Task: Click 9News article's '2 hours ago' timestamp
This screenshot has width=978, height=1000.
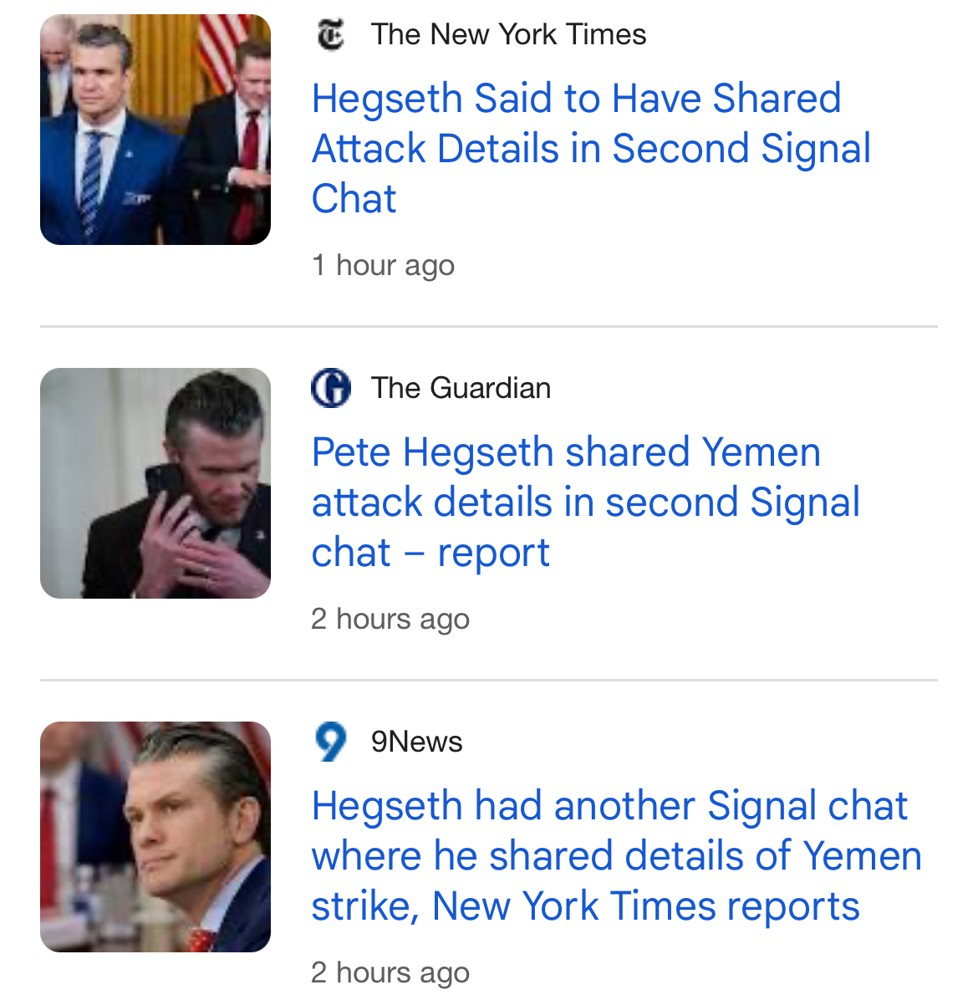Action: [x=390, y=972]
